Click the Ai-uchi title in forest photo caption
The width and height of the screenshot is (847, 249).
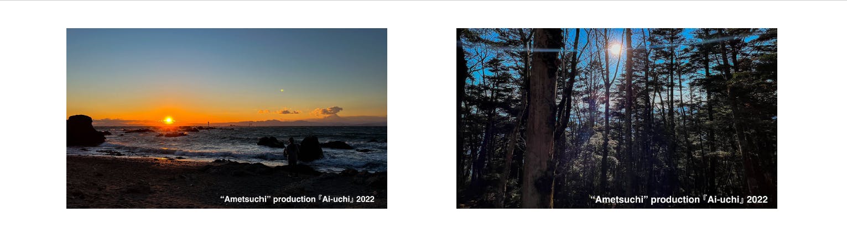(724, 199)
